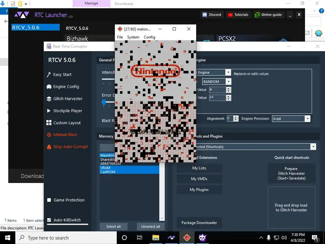Click RTC Launcher logo icon
The image size is (325, 244).
click(x=22, y=15)
